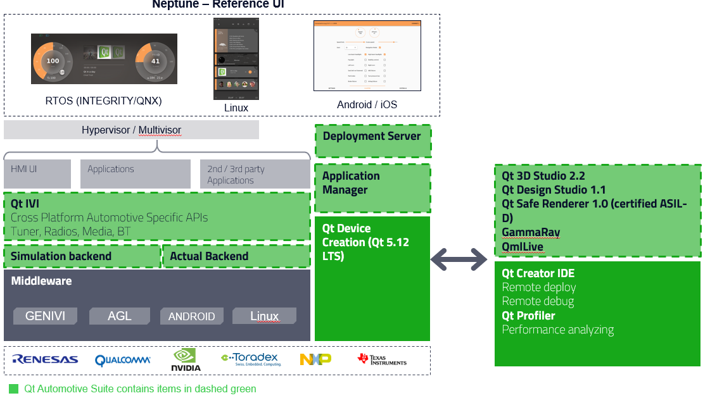Image resolution: width=710 pixels, height=398 pixels.
Task: Select the GENIVI middleware block
Action: point(45,316)
